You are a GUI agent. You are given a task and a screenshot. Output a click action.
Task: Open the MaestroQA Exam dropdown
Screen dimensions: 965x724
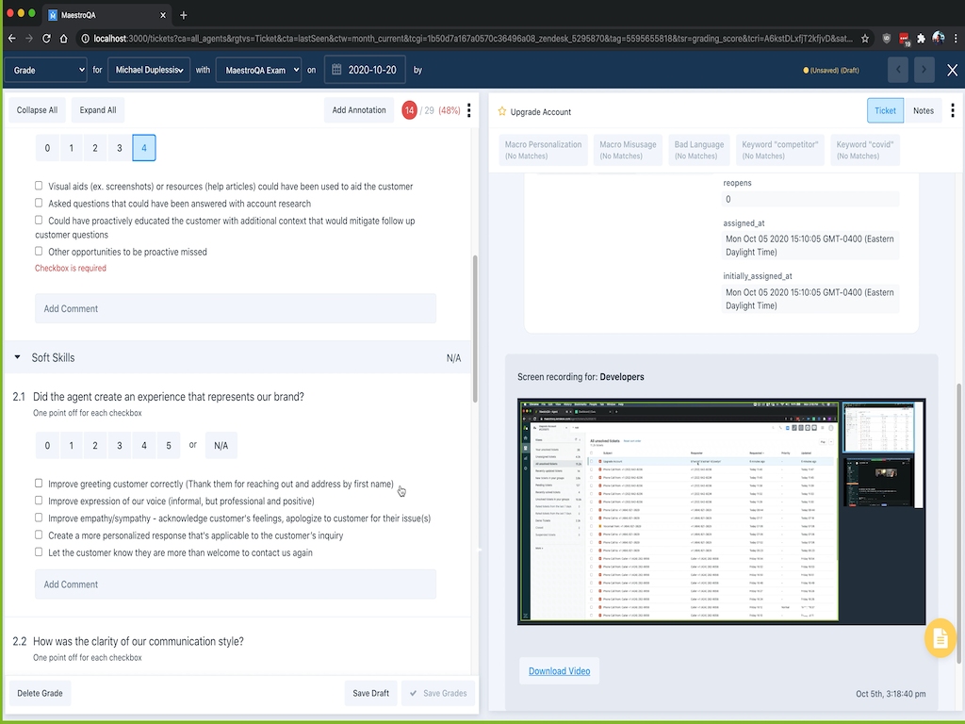[x=258, y=69]
